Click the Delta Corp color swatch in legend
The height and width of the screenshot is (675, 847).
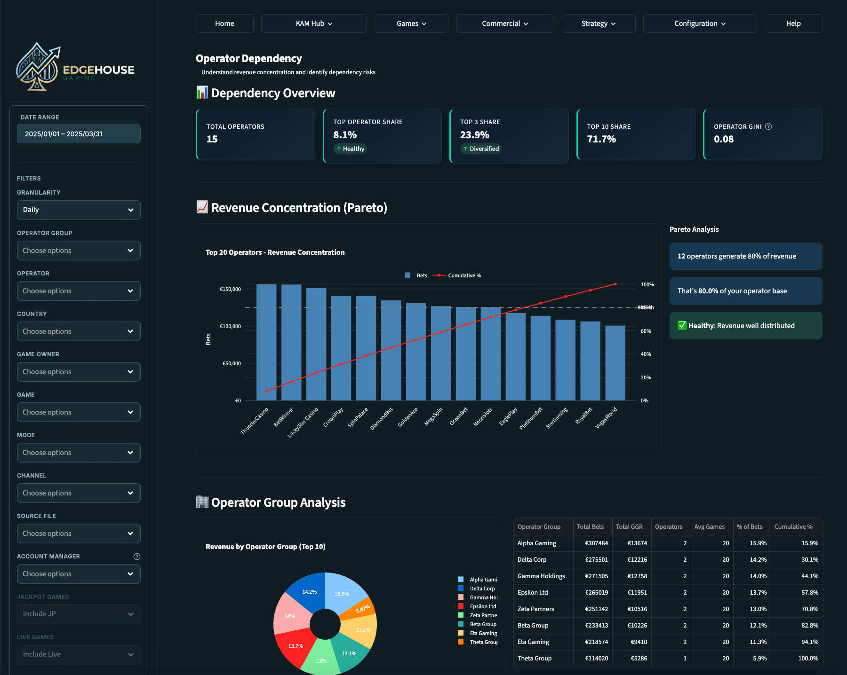point(460,588)
